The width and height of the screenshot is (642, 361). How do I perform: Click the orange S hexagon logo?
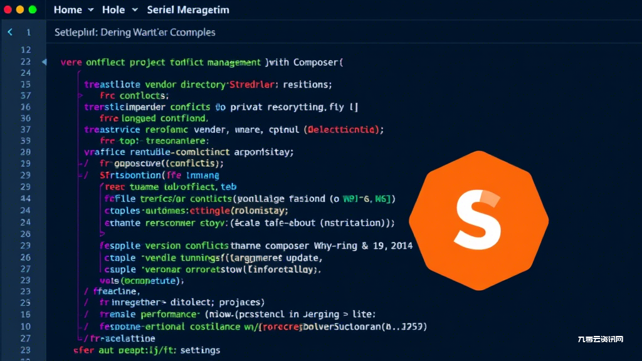(478, 220)
